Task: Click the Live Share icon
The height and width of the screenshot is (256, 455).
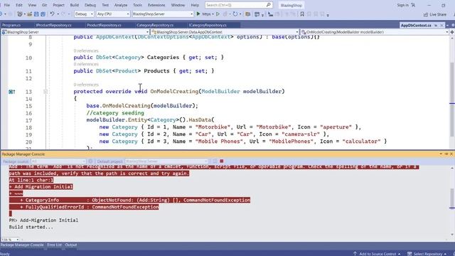Action: pos(426,14)
